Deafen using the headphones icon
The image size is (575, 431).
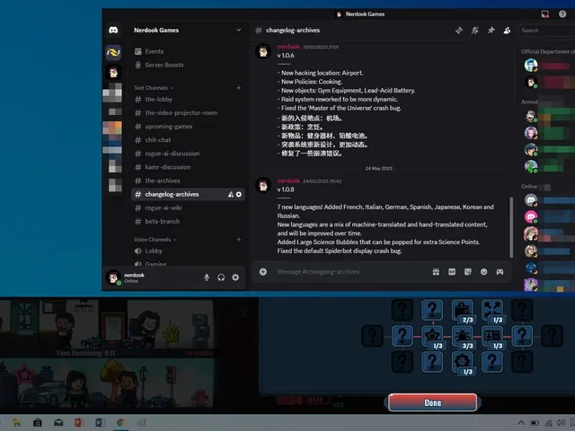(x=221, y=277)
